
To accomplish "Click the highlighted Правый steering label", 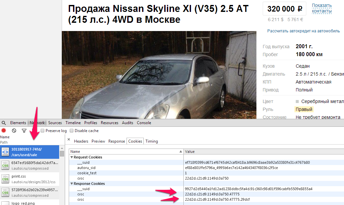I will [304, 109].
